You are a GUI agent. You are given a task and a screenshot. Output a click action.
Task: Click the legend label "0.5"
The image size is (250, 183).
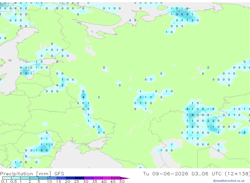[13, 182]
